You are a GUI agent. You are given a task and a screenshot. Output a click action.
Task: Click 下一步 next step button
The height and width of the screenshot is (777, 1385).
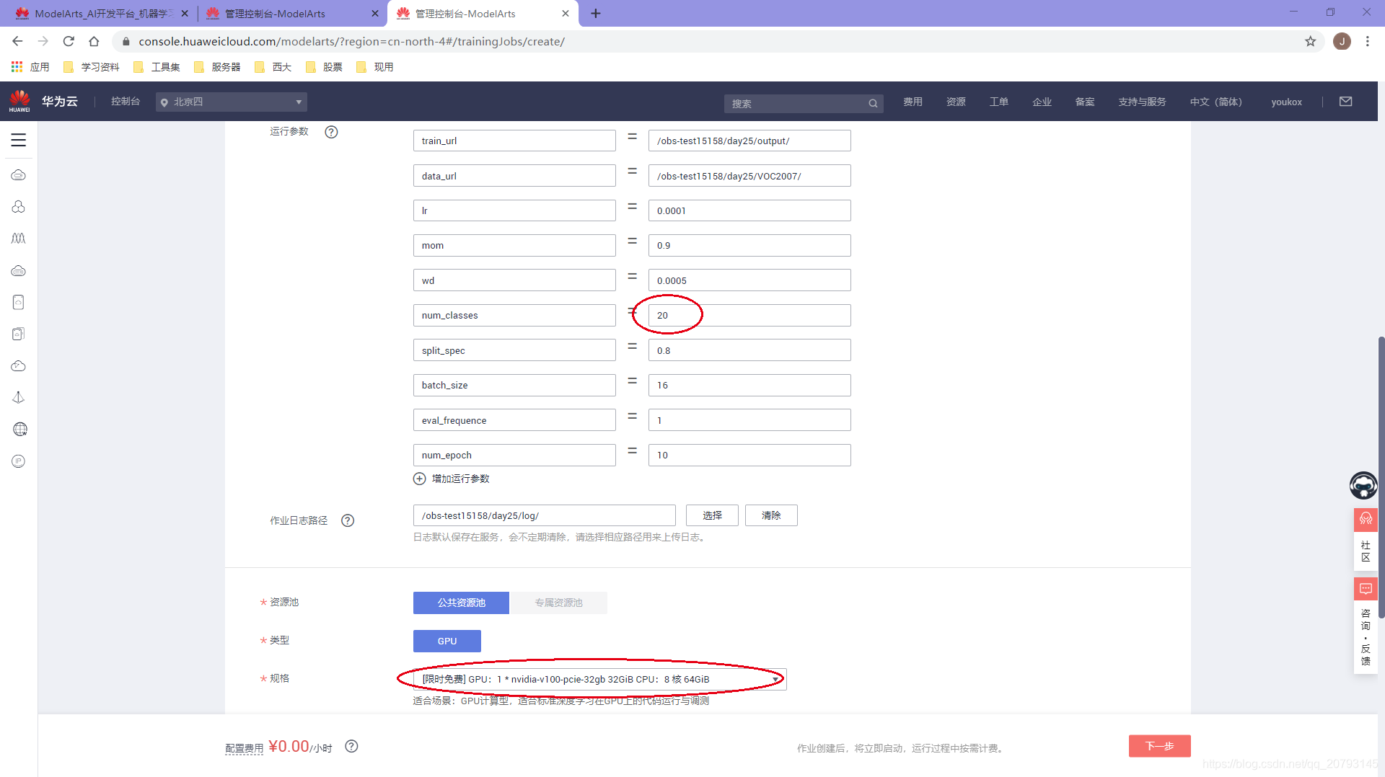point(1160,746)
